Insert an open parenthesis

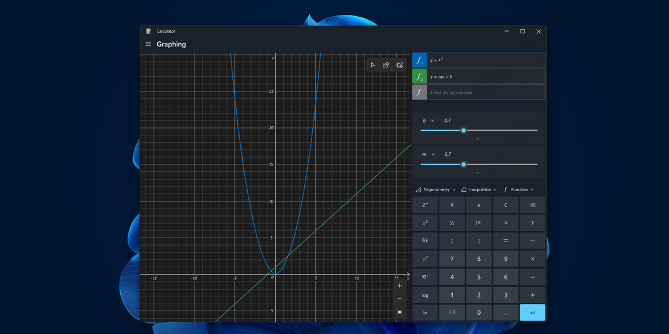pyautogui.click(x=452, y=241)
